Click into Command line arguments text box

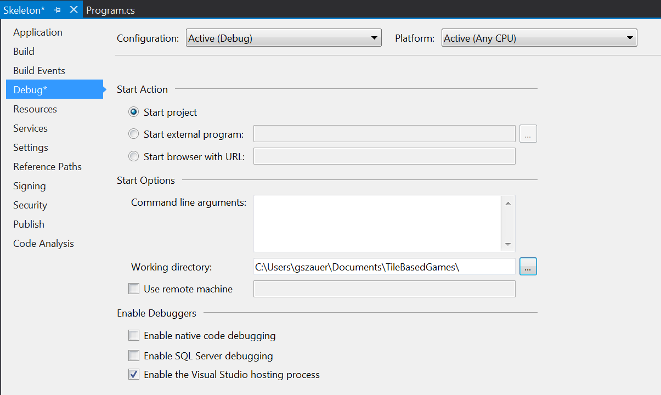(377, 223)
